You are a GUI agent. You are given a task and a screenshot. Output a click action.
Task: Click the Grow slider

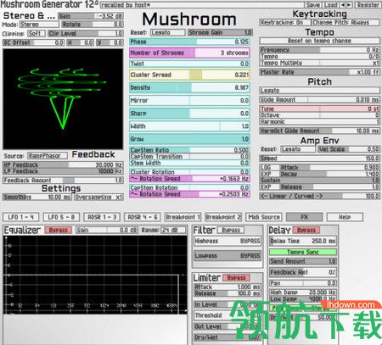click(189, 139)
